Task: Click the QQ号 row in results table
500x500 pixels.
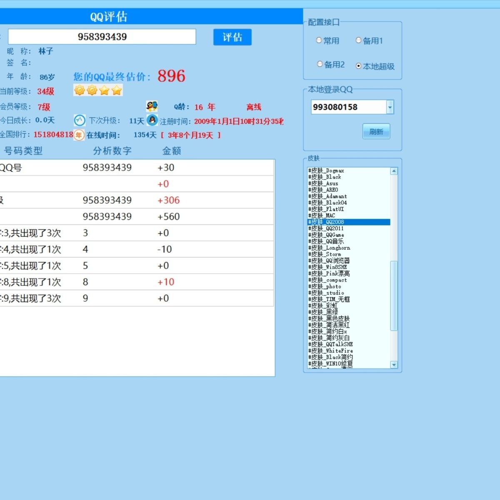Action: 137,167
